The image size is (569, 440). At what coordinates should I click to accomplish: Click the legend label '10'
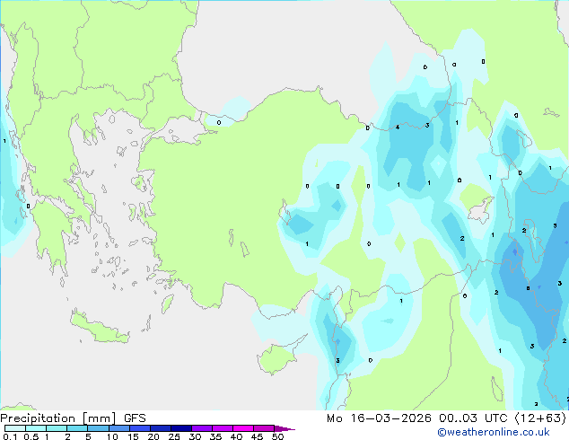pos(112,436)
